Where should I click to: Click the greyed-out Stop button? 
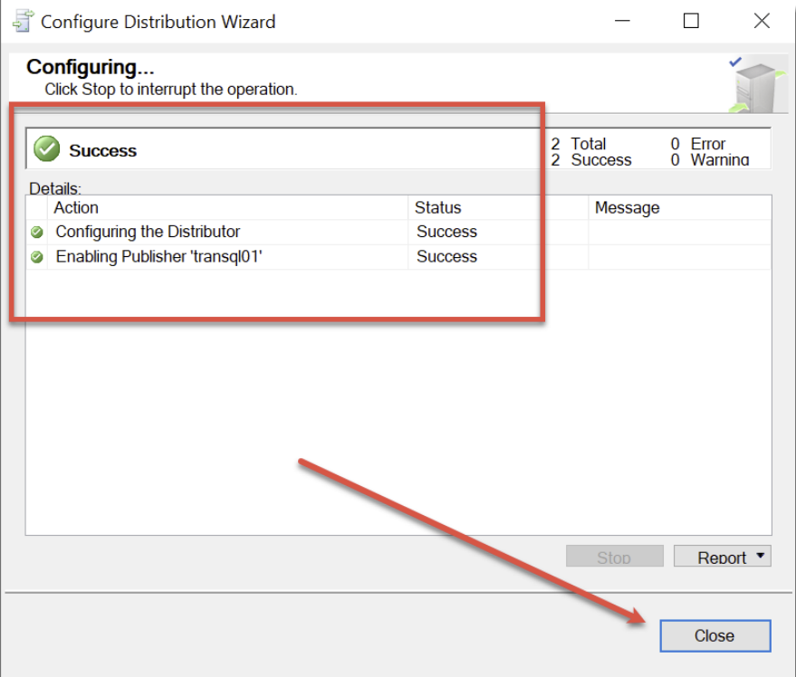pyautogui.click(x=614, y=557)
